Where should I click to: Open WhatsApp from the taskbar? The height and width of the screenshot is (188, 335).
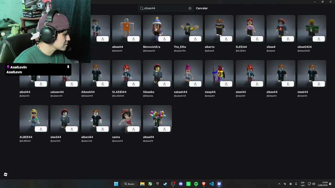tap(188, 184)
